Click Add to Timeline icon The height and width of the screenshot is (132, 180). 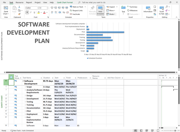pos(155,14)
